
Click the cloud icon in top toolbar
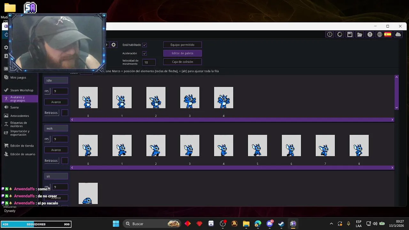tap(398, 34)
